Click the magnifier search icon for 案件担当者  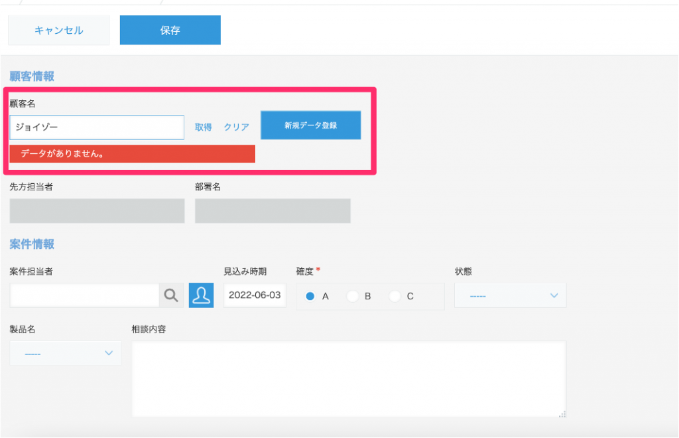coord(172,295)
